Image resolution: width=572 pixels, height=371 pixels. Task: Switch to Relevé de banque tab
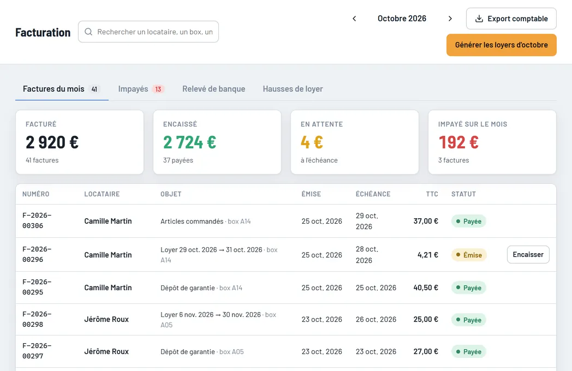click(x=214, y=89)
